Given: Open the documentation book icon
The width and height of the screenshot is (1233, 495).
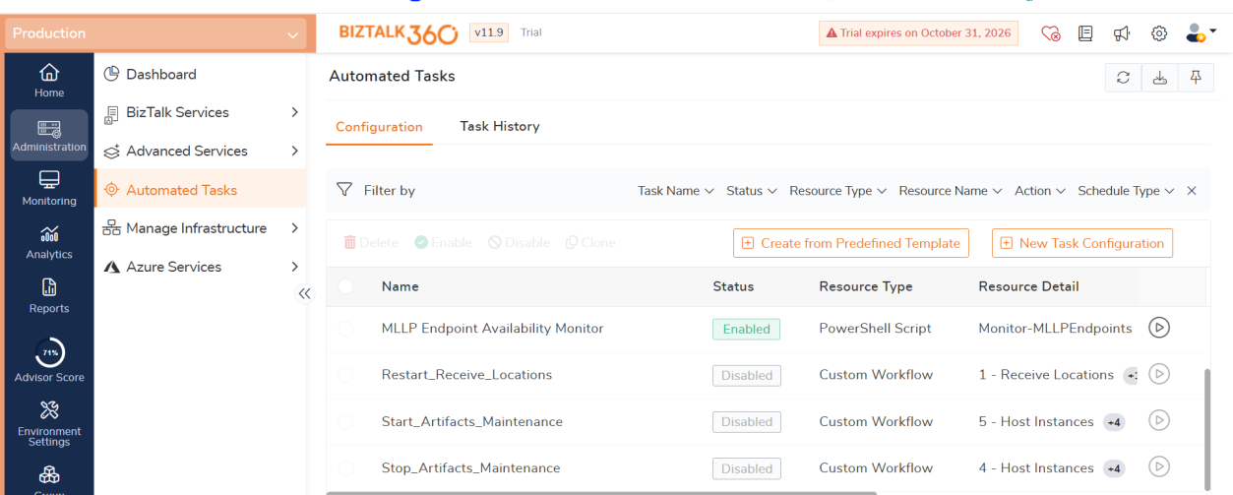Looking at the screenshot, I should coord(1085,33).
